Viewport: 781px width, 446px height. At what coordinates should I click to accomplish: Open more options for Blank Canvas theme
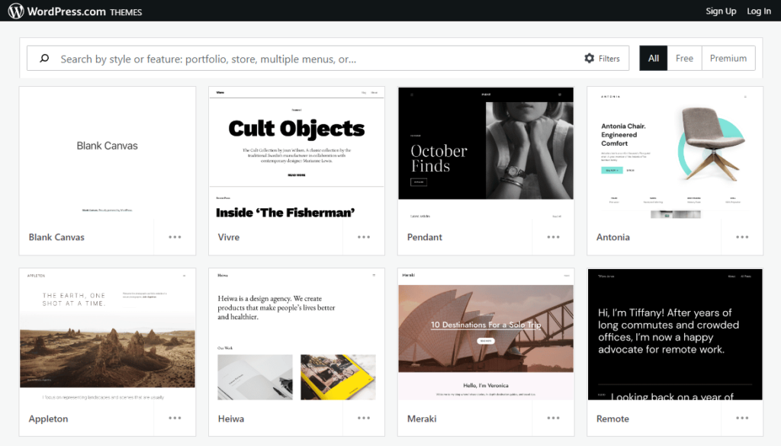(x=175, y=237)
